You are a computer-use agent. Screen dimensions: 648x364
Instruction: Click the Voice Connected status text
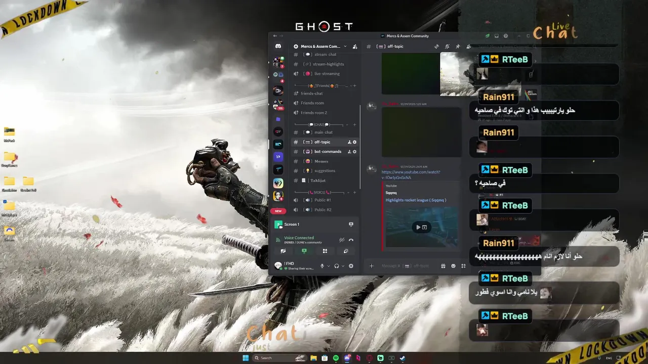299,238
